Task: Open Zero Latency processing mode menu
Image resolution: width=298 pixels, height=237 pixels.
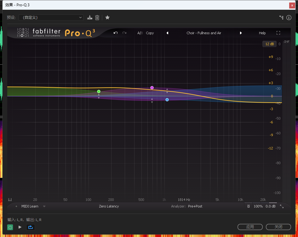Action: (109, 206)
